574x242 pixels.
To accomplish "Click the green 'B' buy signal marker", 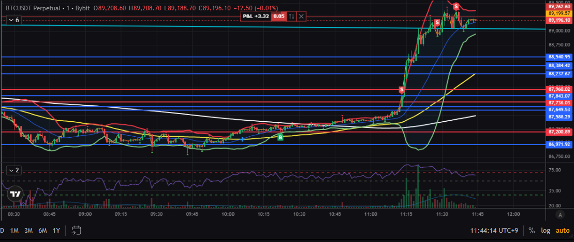I will (x=280, y=137).
